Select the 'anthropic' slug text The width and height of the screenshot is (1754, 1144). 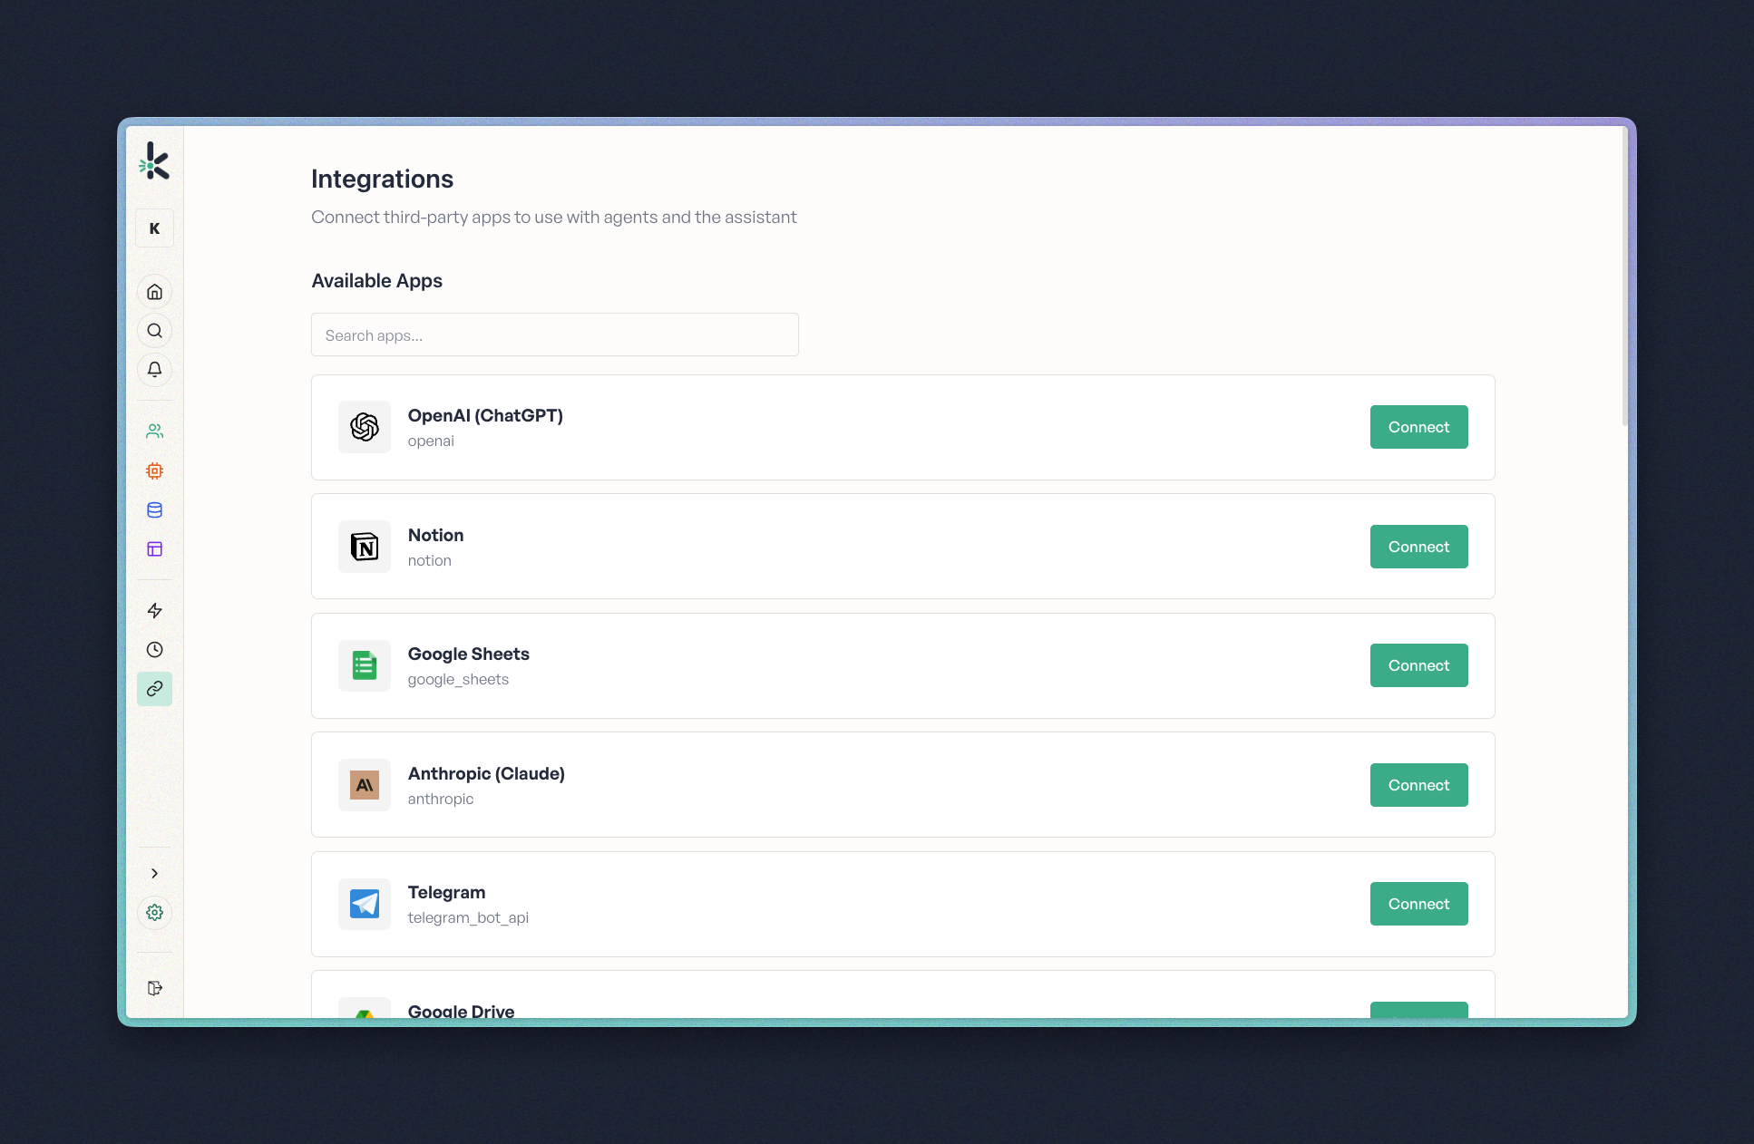pyautogui.click(x=440, y=799)
